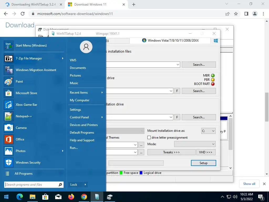The height and width of the screenshot is (202, 269).
Task: Launch the Camera app
Action: pos(34,128)
